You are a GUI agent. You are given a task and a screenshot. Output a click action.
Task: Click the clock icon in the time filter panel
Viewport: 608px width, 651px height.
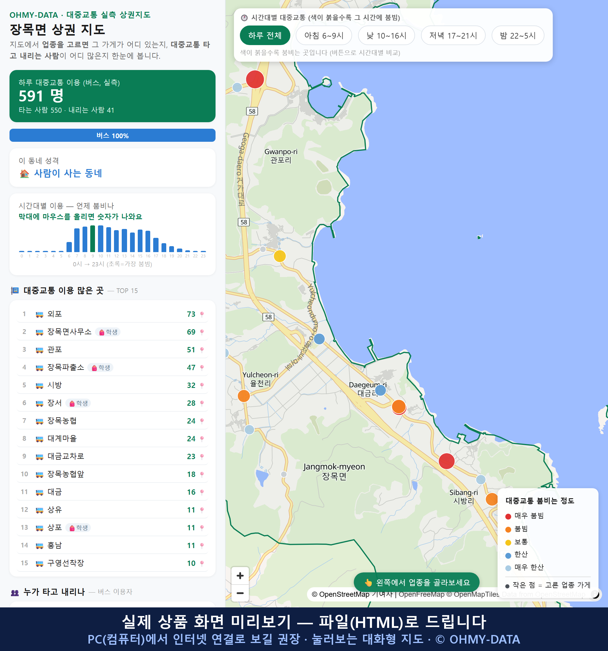pyautogui.click(x=244, y=18)
